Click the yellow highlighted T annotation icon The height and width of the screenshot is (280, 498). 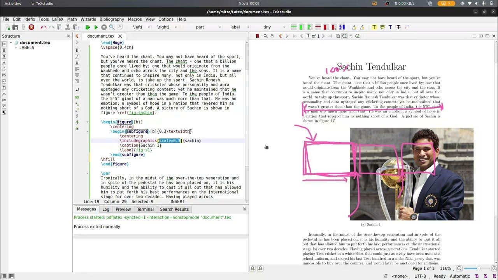374,27
